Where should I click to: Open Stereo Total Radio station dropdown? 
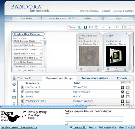pyautogui.click(x=41, y=45)
